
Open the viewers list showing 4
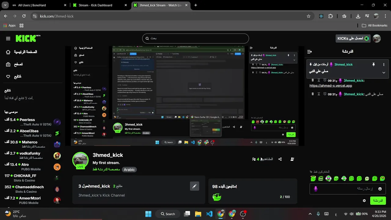(262, 159)
